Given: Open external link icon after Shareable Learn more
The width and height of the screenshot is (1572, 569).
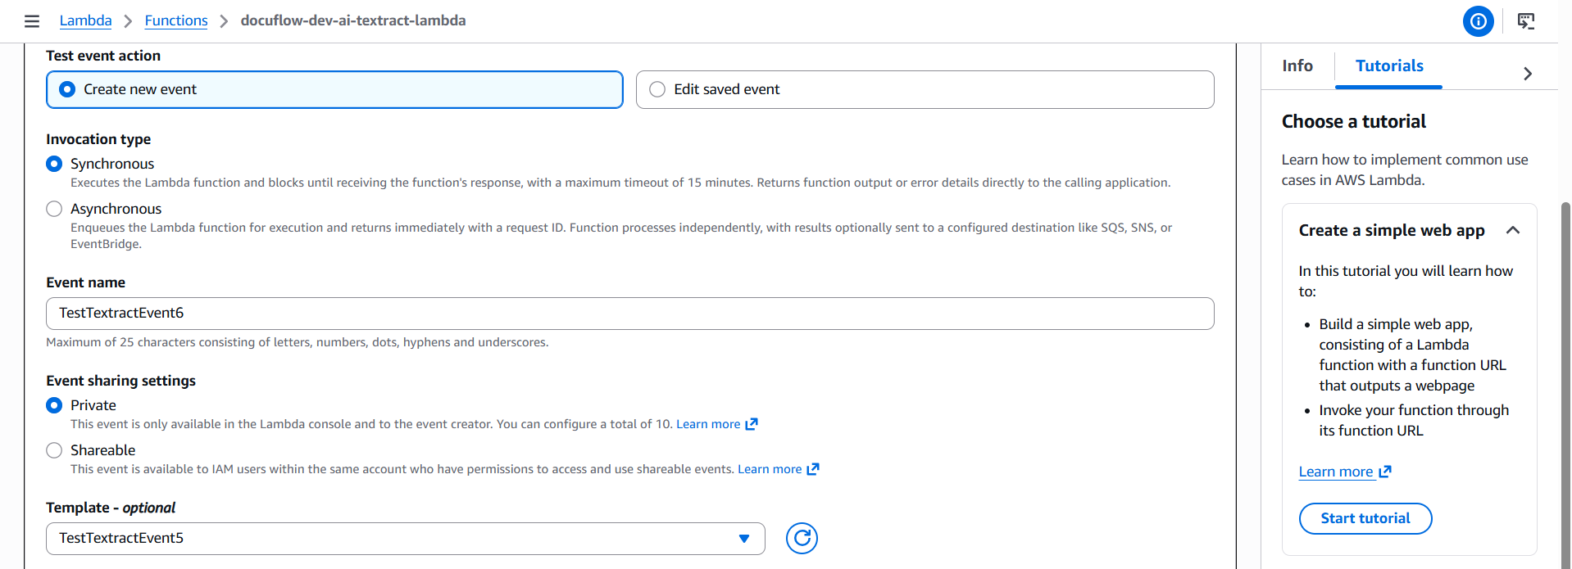Looking at the screenshot, I should [813, 469].
